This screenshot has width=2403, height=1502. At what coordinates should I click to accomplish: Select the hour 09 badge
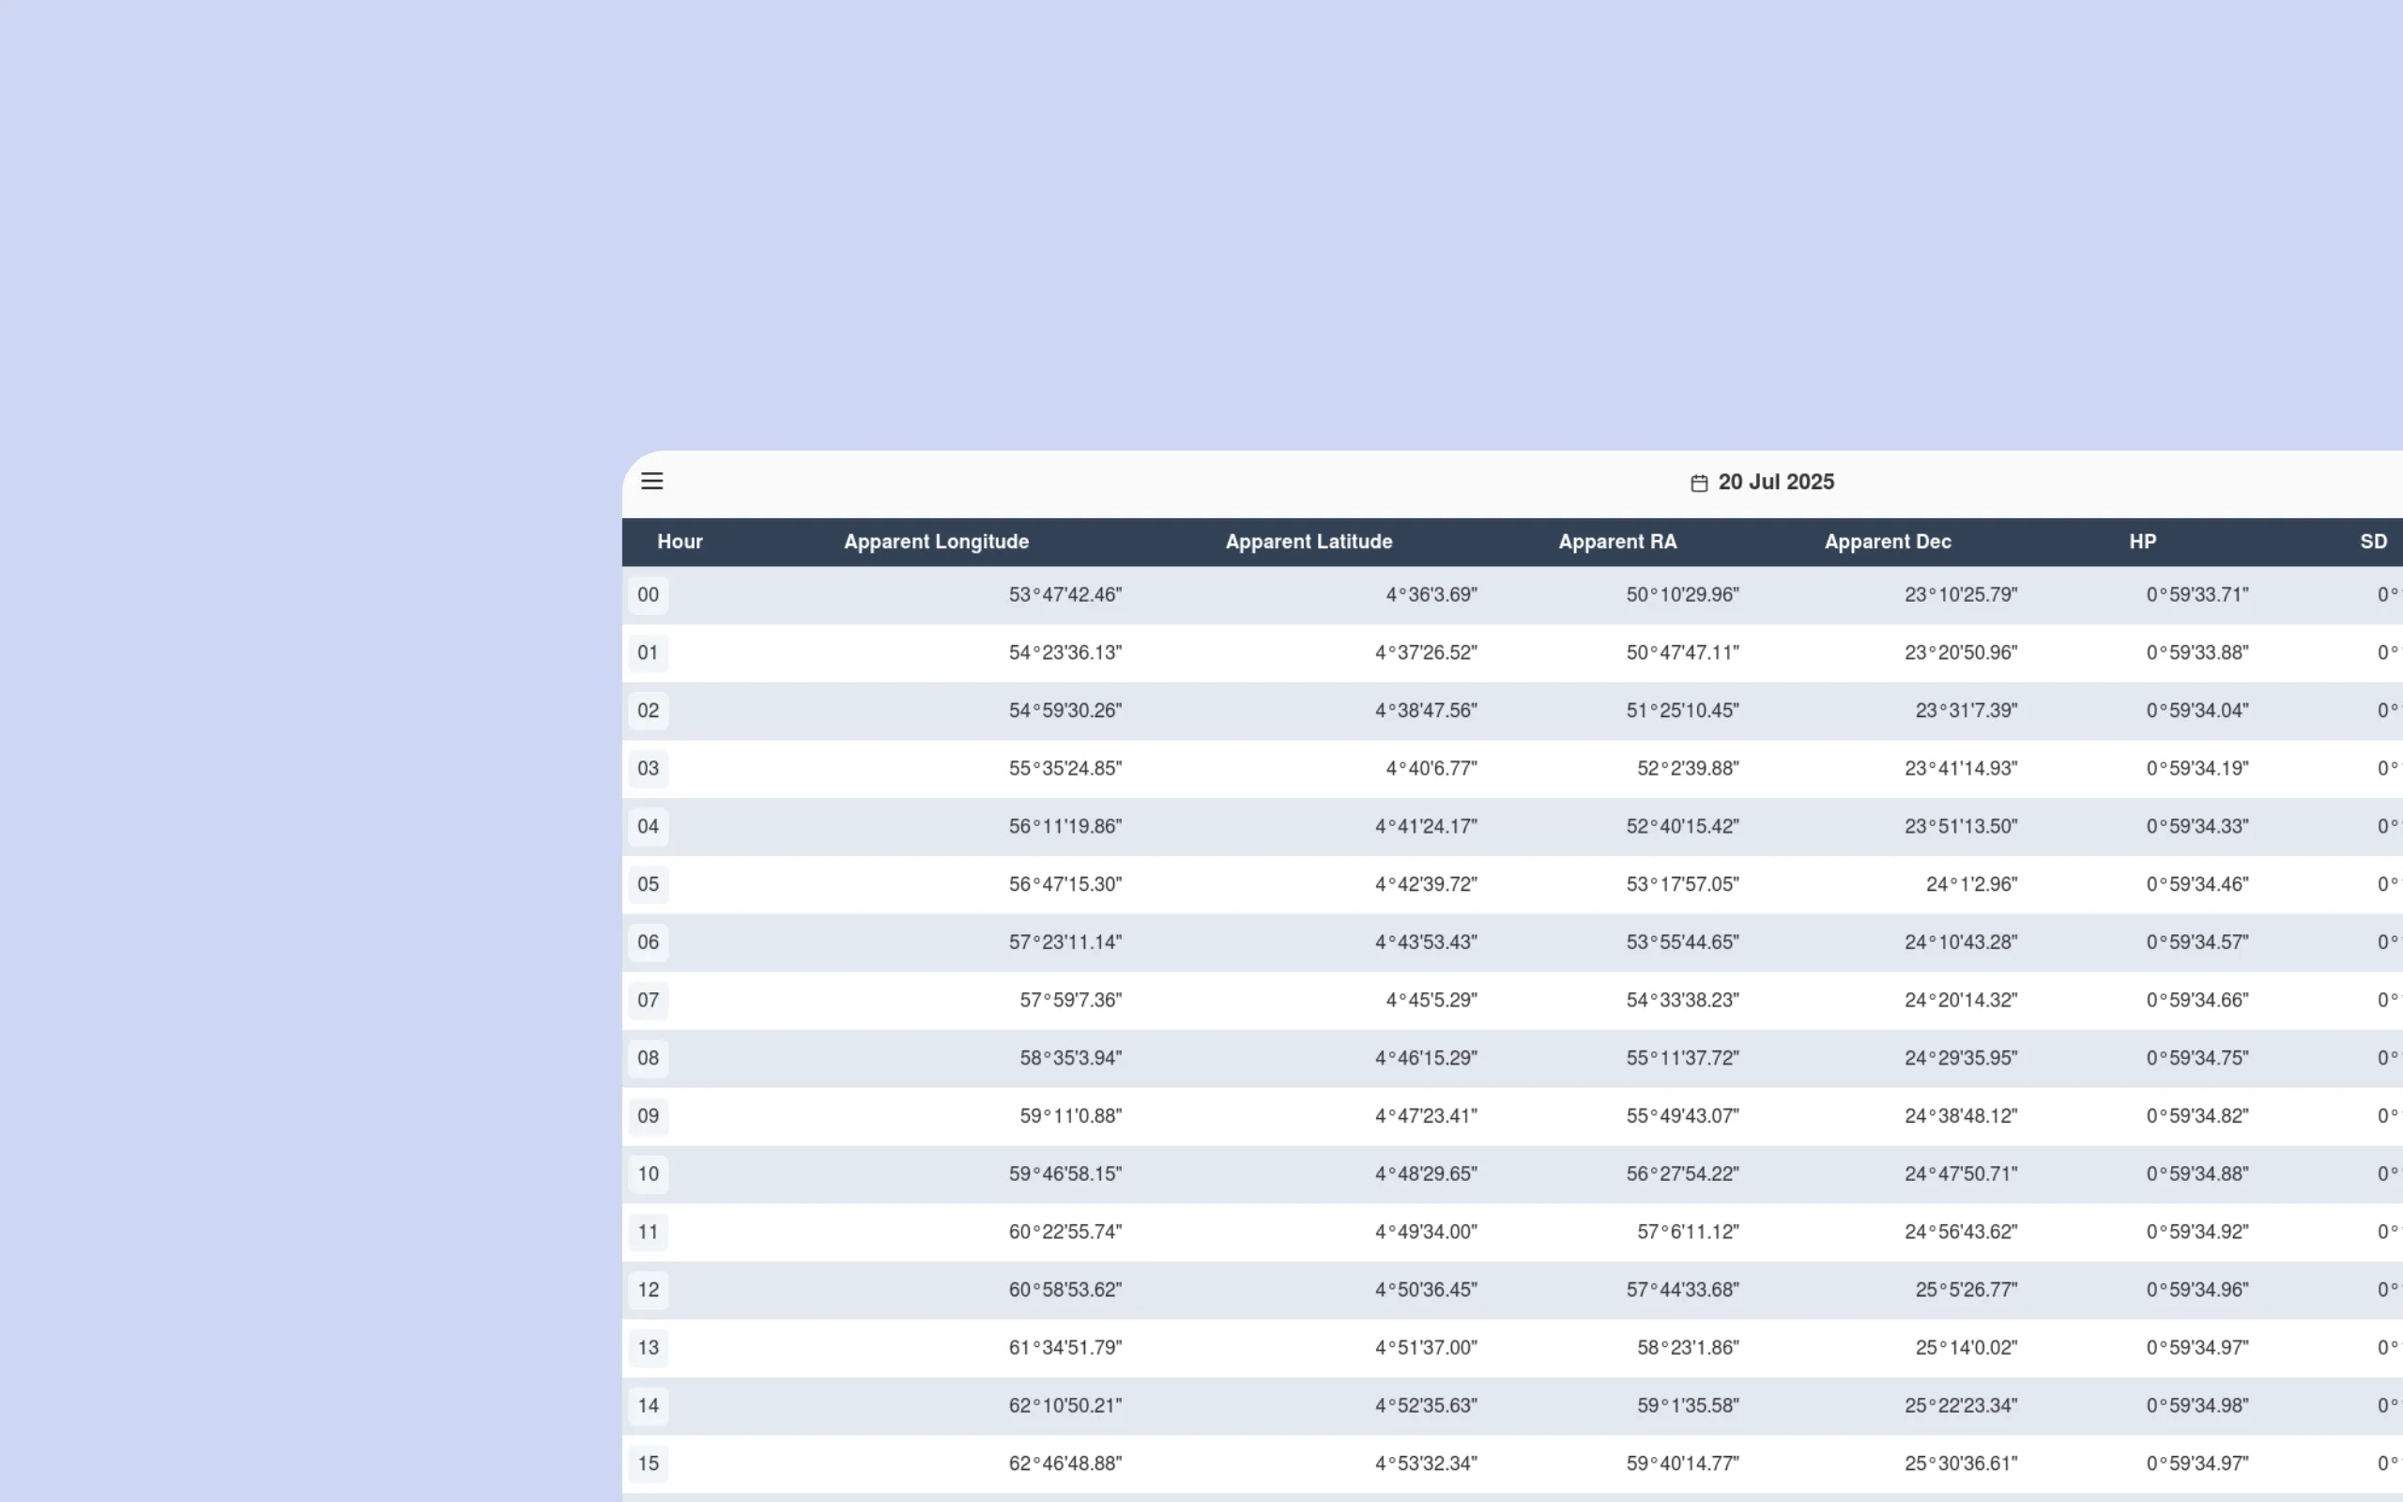tap(649, 1115)
